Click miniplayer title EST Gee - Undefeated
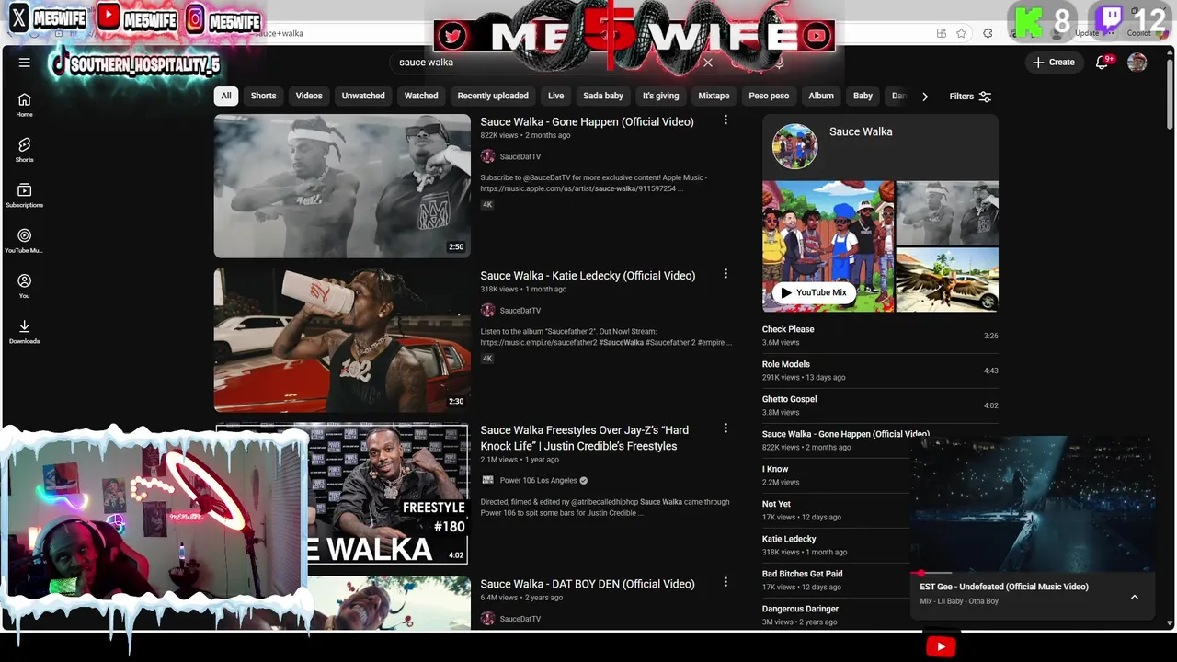The width and height of the screenshot is (1177, 662). coord(1004,587)
